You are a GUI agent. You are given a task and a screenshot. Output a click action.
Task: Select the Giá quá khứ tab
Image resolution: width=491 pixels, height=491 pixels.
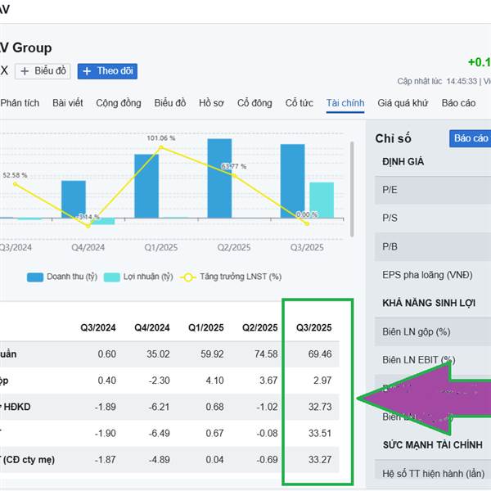click(x=403, y=103)
